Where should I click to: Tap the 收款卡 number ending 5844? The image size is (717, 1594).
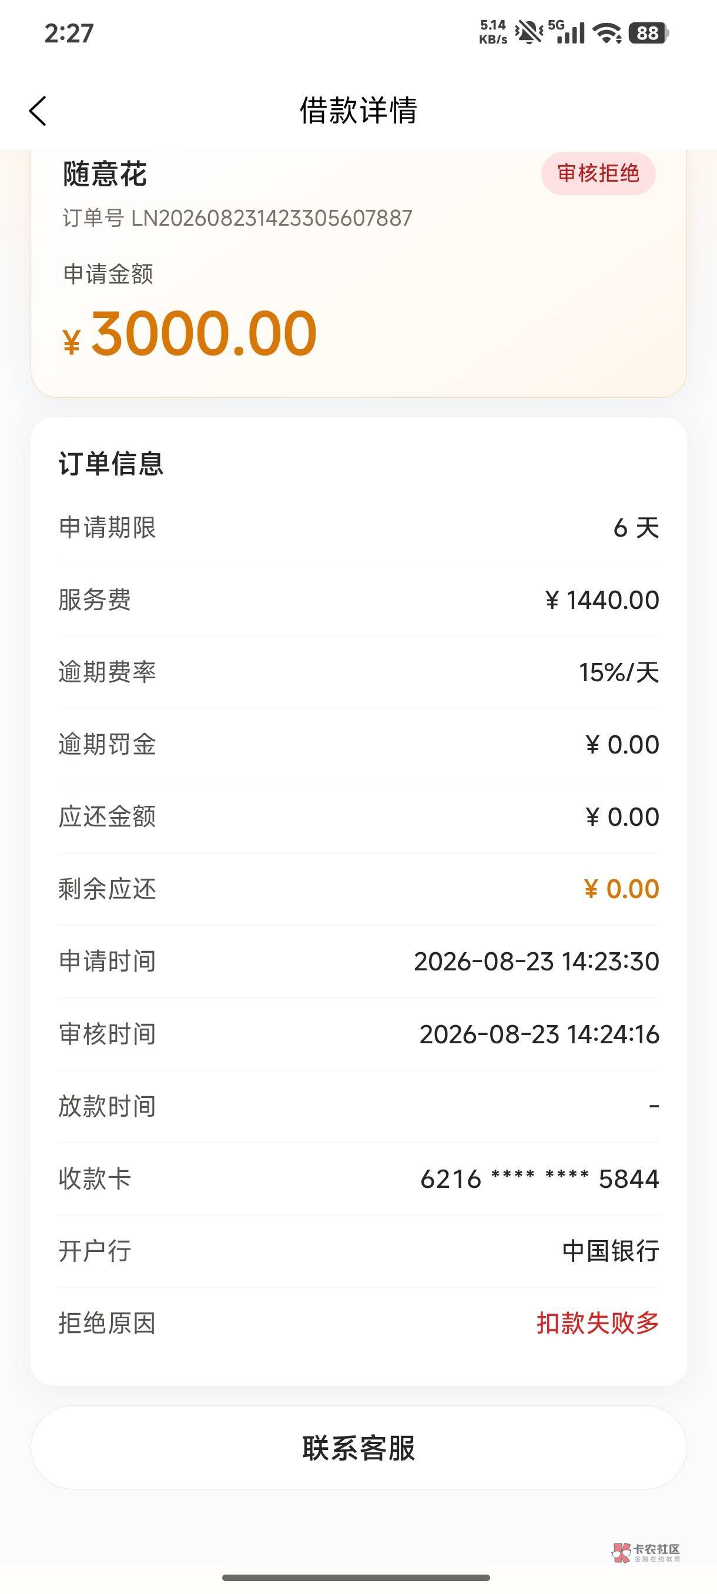(540, 1179)
